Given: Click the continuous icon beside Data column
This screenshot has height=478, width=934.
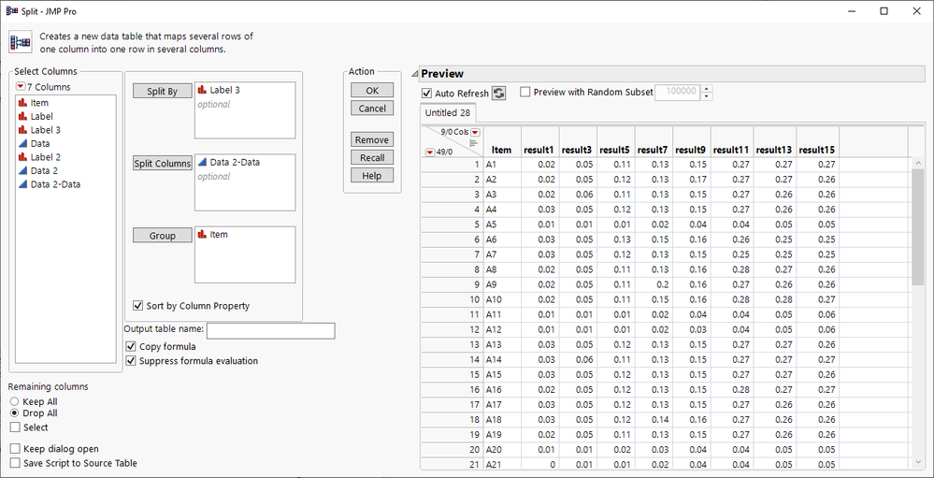Looking at the screenshot, I should coord(22,144).
